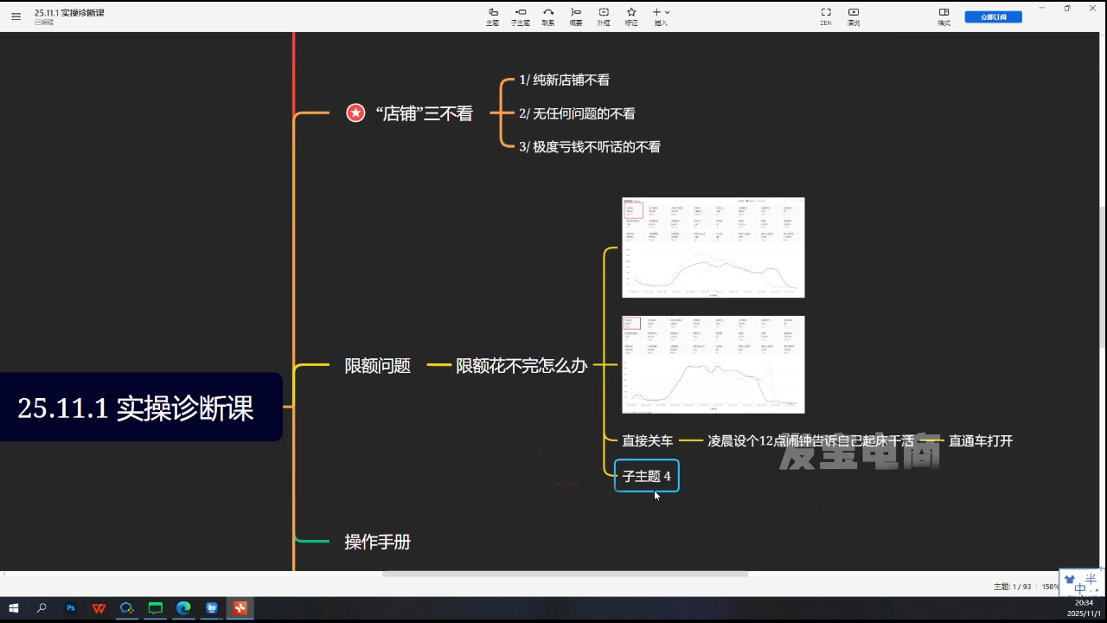
Task: Select the '子主题 4' topic node
Action: pyautogui.click(x=646, y=476)
